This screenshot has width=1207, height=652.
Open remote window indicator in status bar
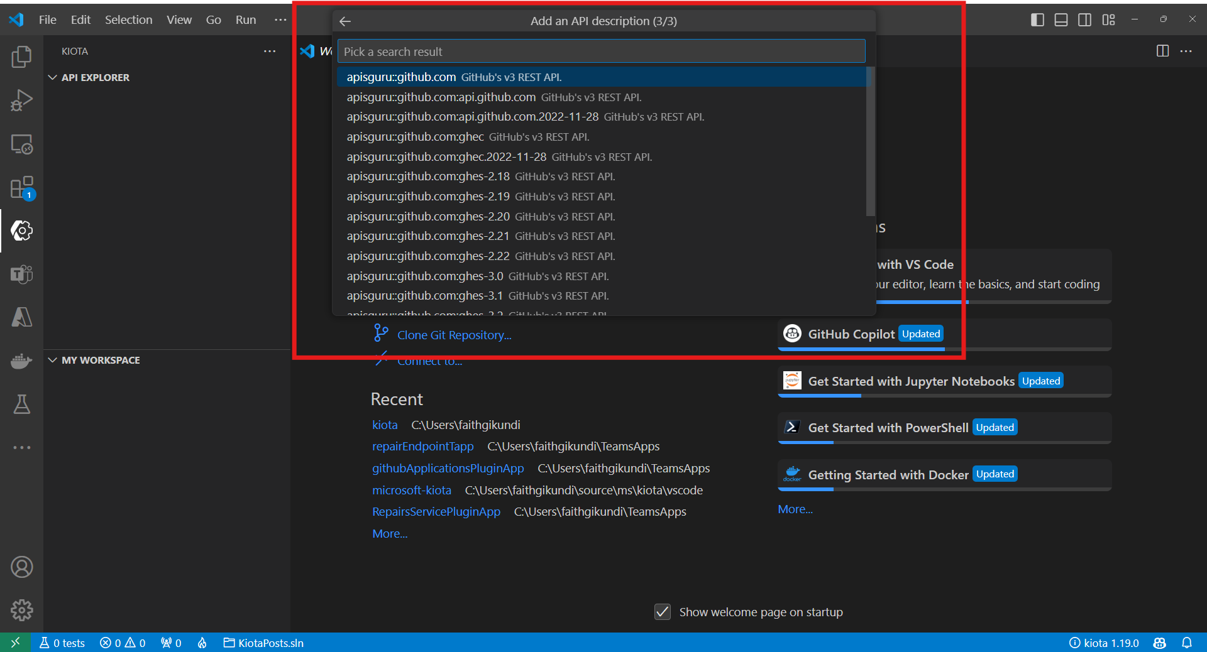(16, 643)
